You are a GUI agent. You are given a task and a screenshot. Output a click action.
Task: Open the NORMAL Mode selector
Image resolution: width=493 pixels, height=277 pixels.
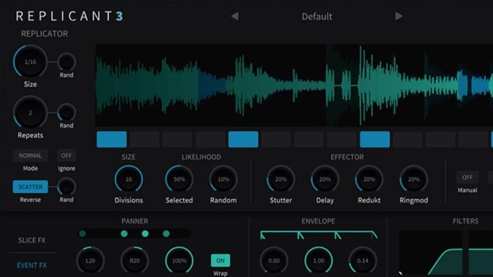(x=30, y=155)
